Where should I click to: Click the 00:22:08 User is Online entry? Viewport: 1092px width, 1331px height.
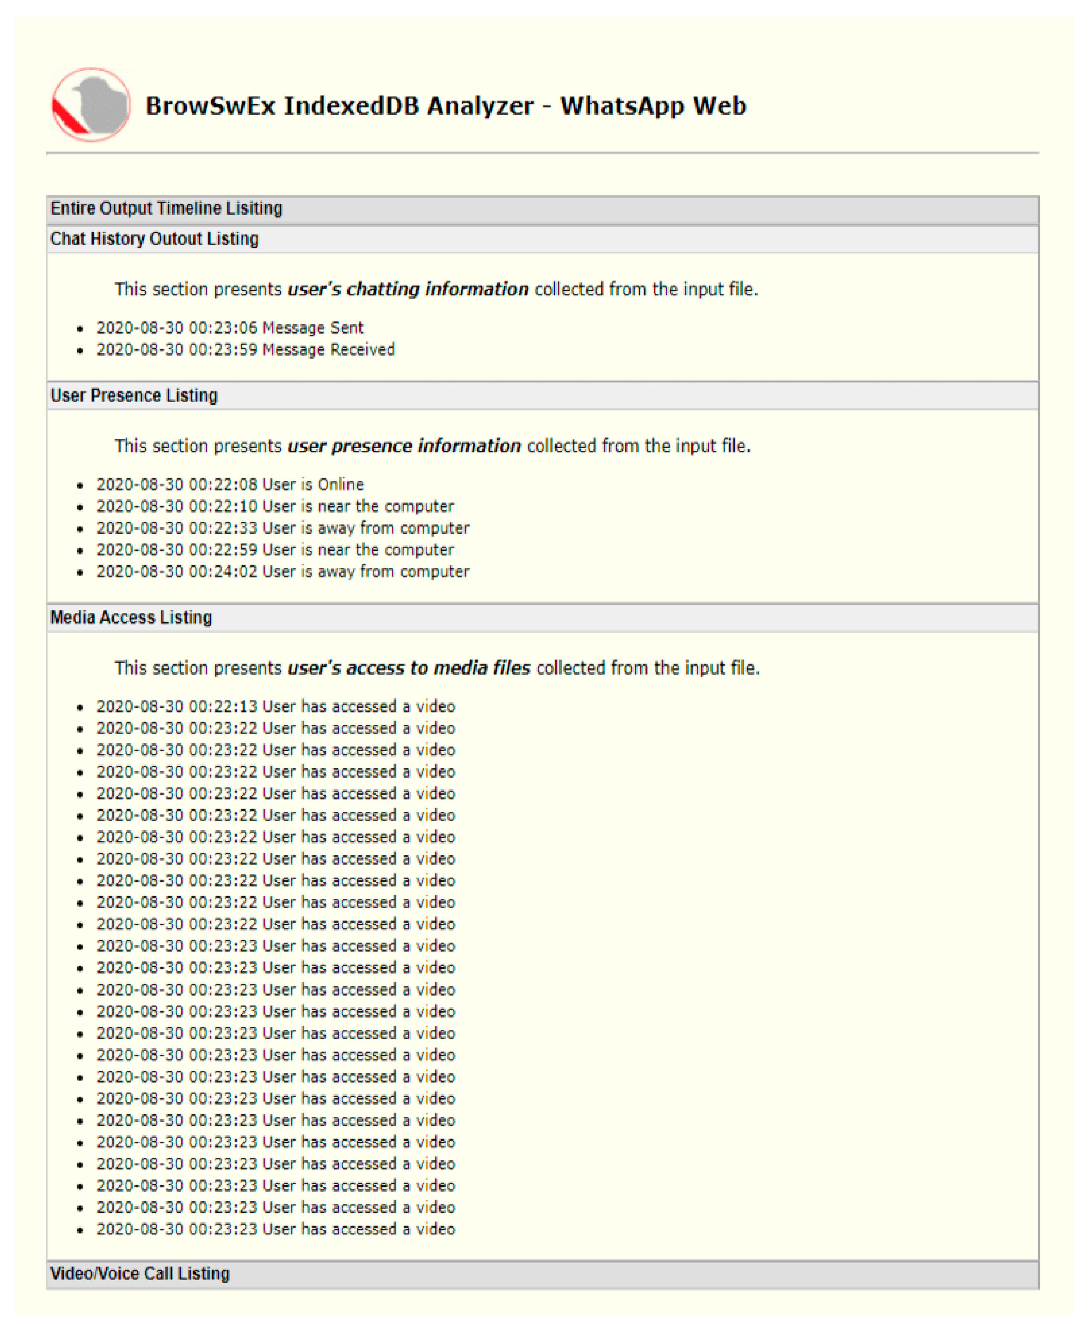click(230, 484)
